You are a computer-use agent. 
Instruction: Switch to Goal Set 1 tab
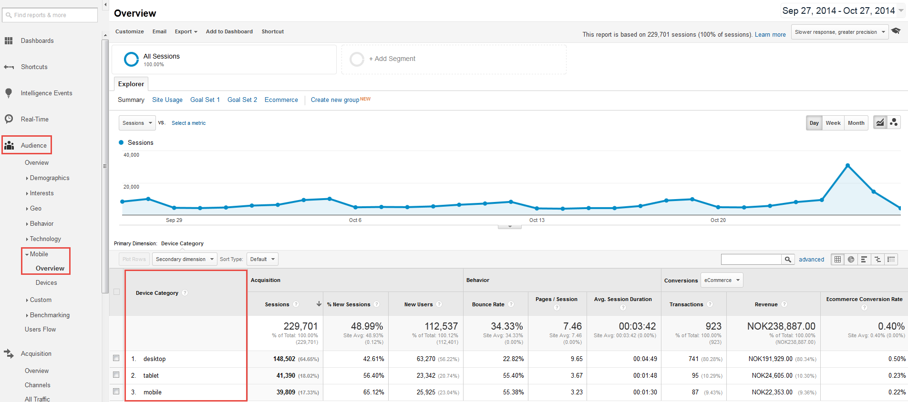click(x=205, y=100)
